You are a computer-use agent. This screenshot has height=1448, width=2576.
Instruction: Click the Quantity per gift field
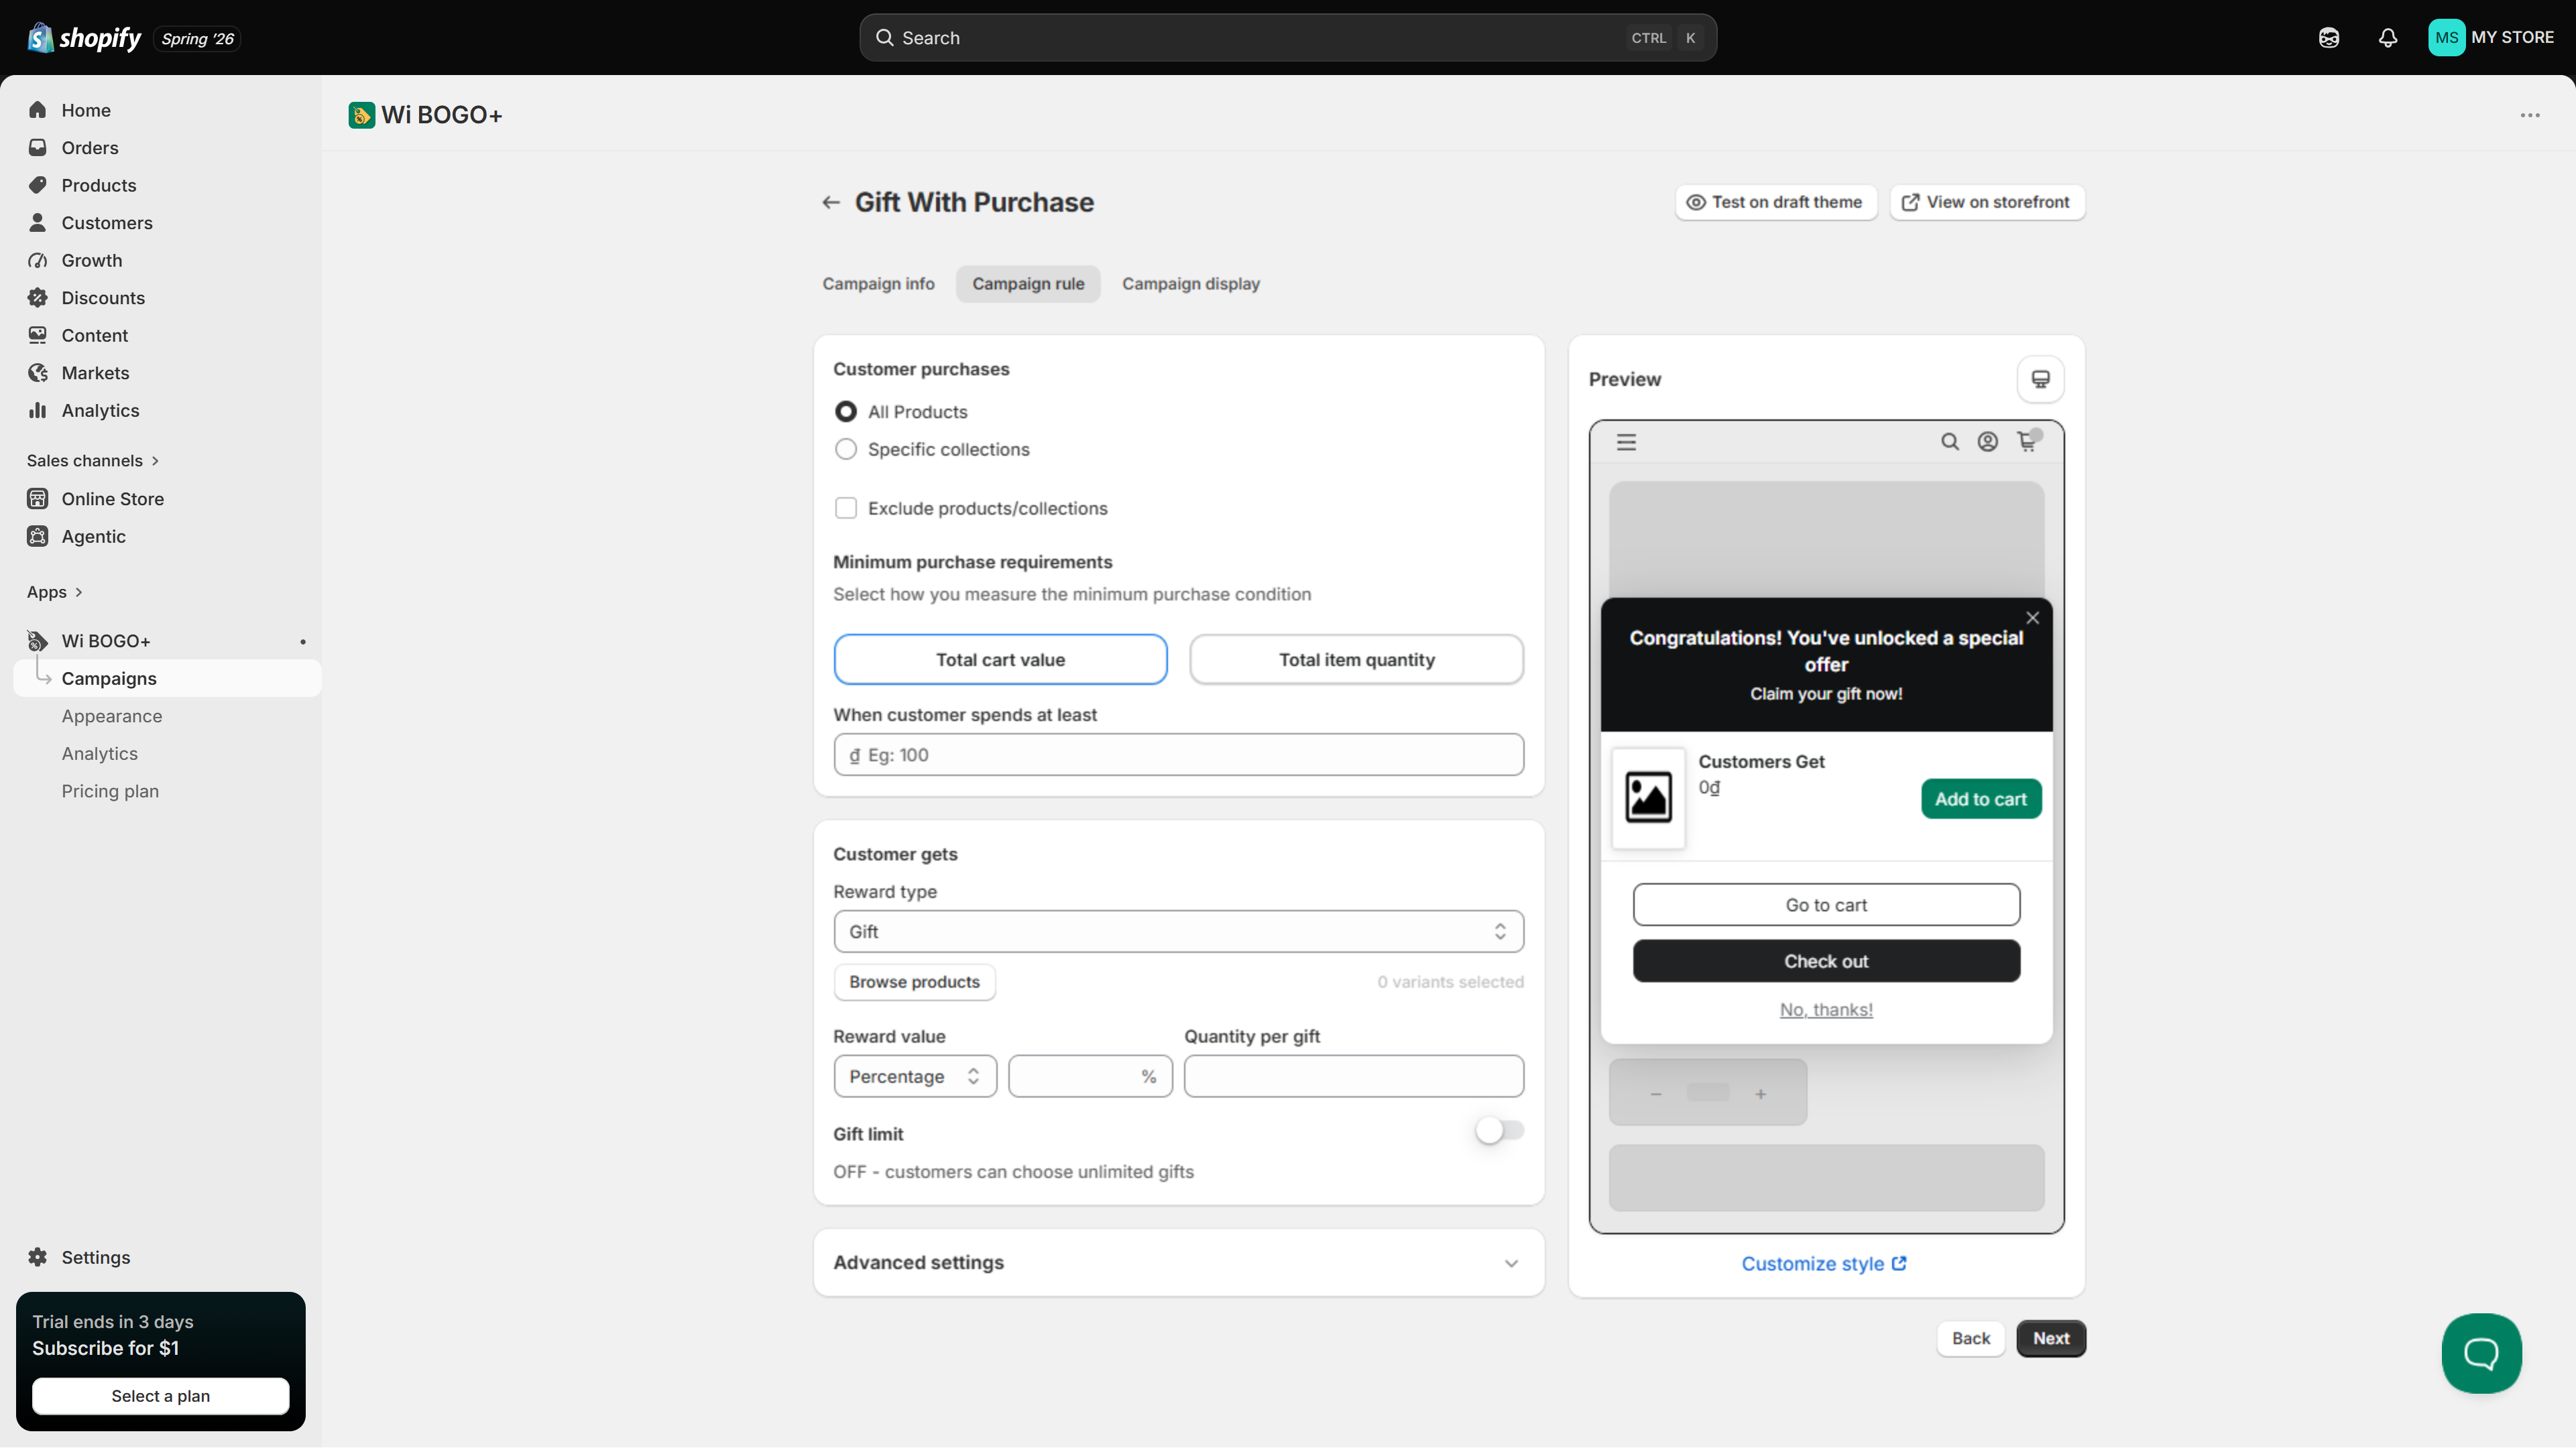[x=1353, y=1076]
